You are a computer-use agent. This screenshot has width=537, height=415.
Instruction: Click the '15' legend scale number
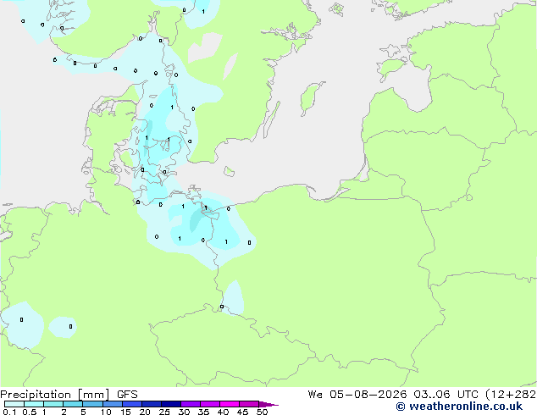125,412
